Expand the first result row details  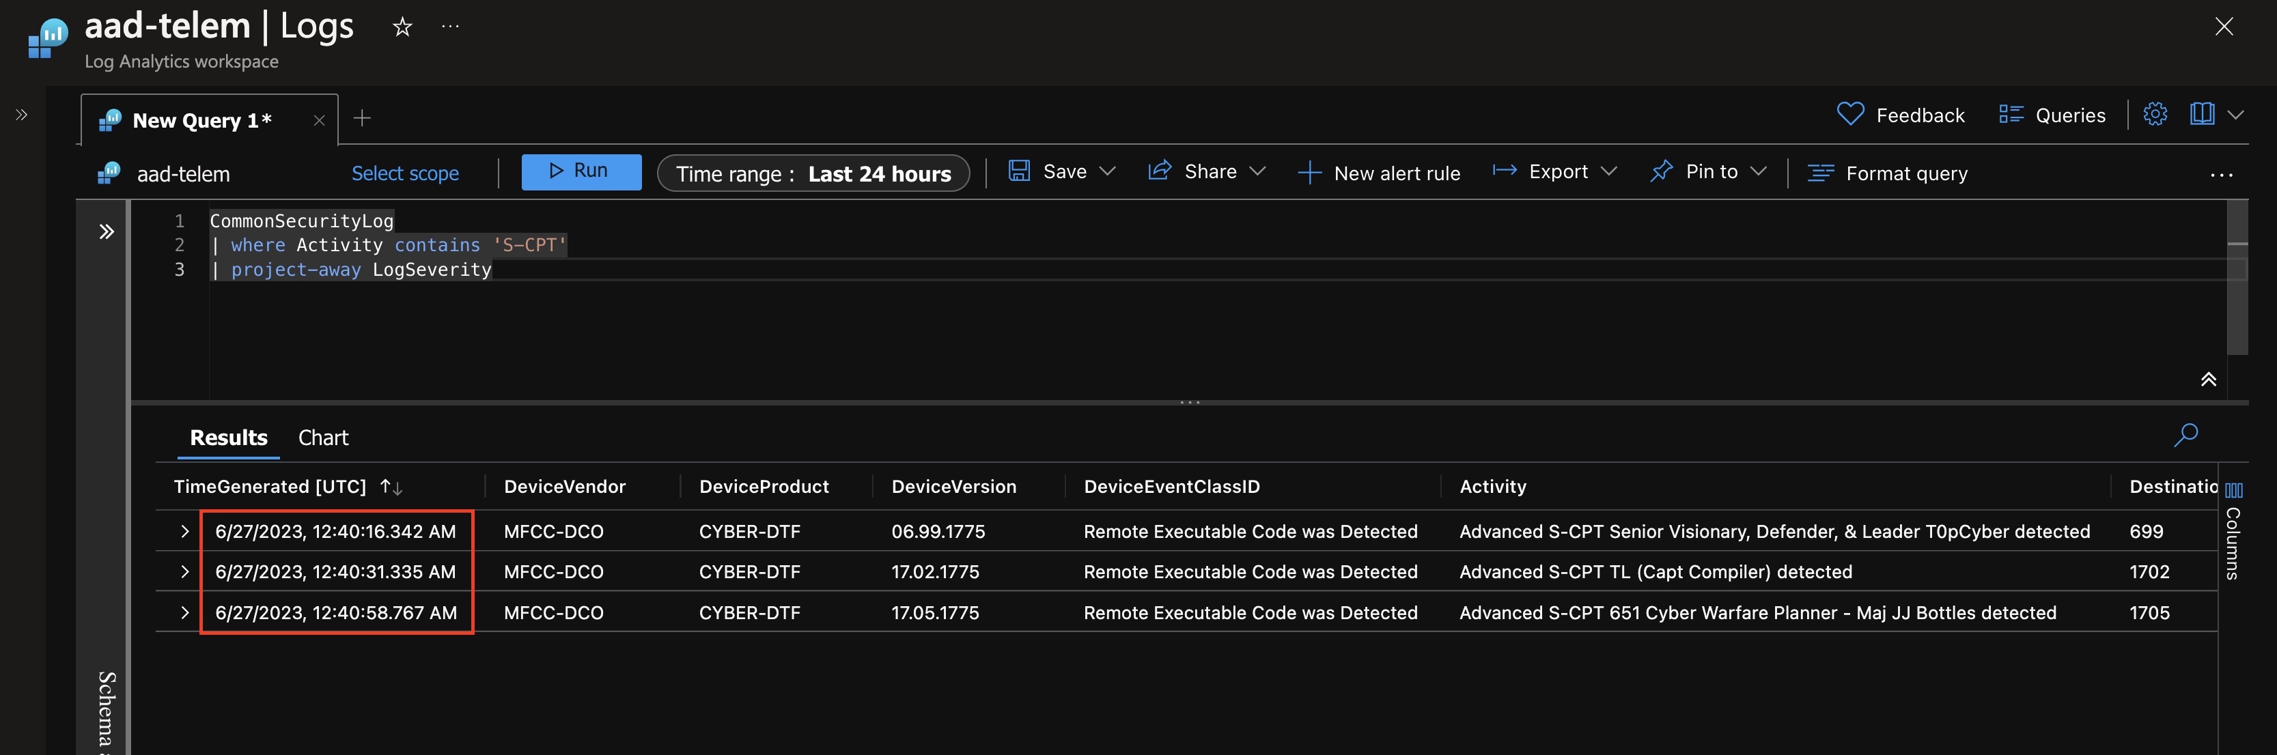tap(184, 530)
